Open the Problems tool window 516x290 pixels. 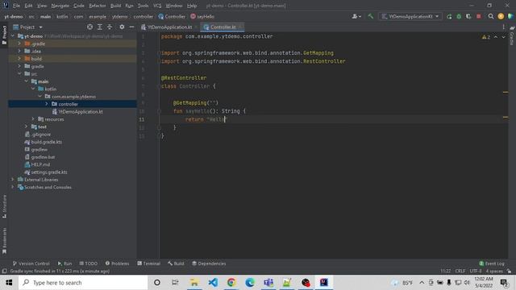tap(117, 263)
